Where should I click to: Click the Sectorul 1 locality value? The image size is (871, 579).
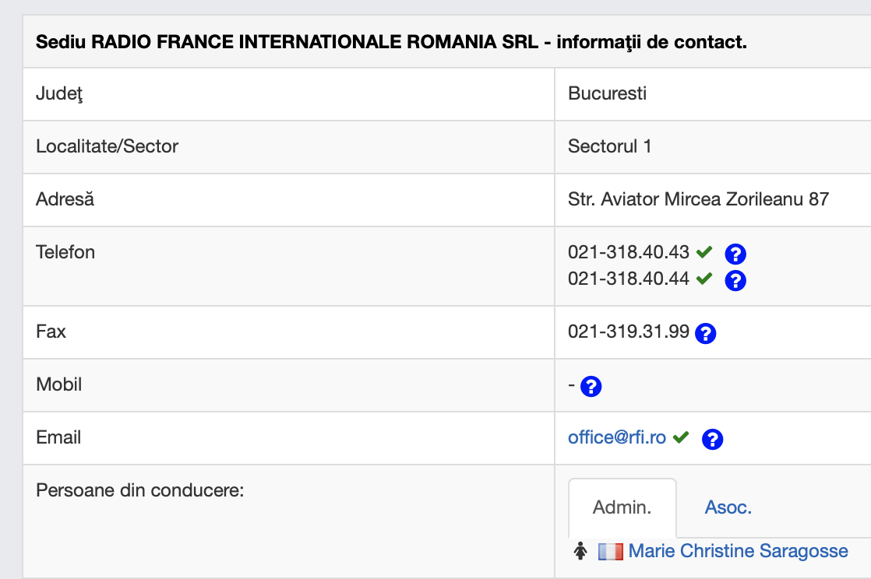point(609,146)
